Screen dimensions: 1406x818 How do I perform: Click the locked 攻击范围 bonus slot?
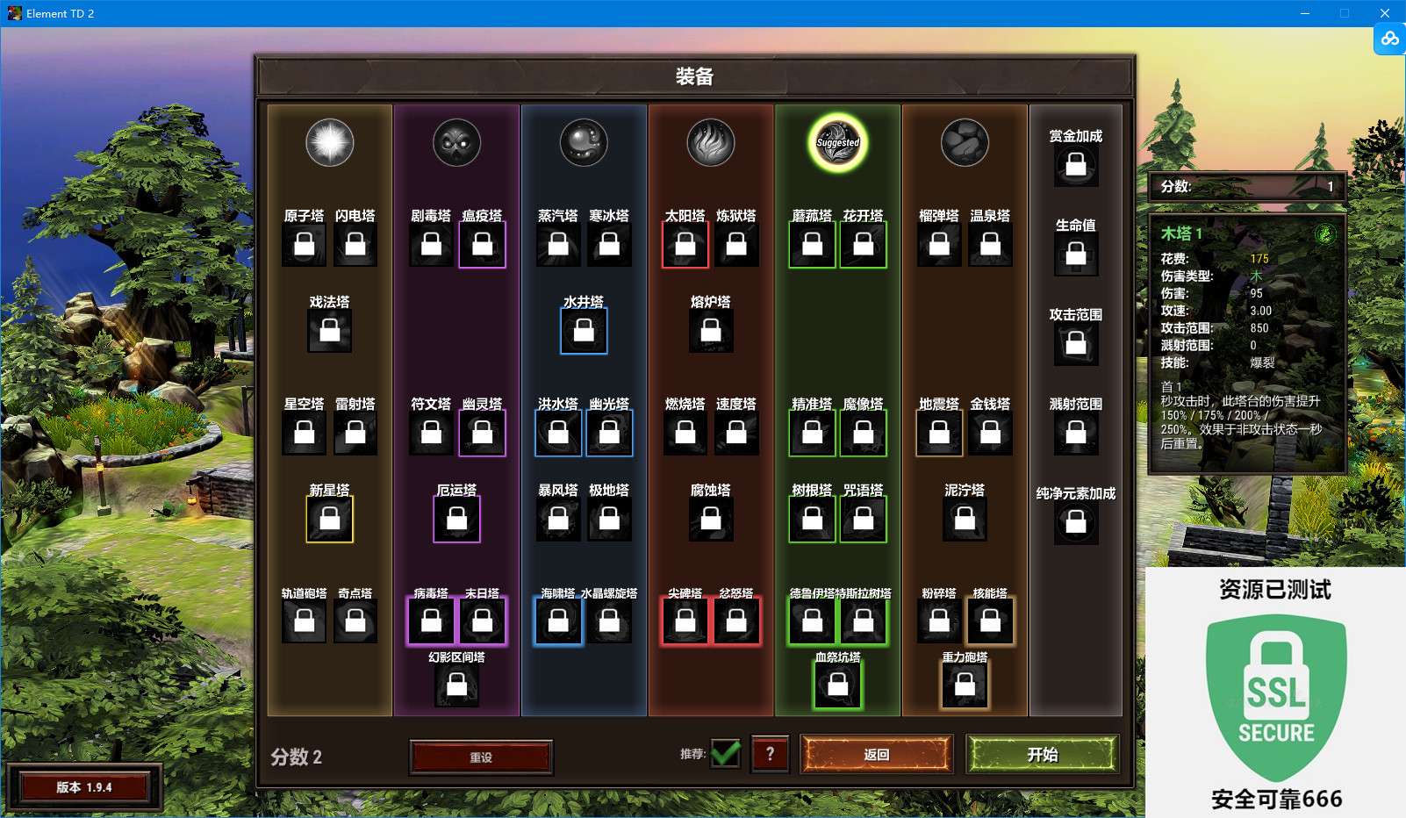[x=1076, y=344]
